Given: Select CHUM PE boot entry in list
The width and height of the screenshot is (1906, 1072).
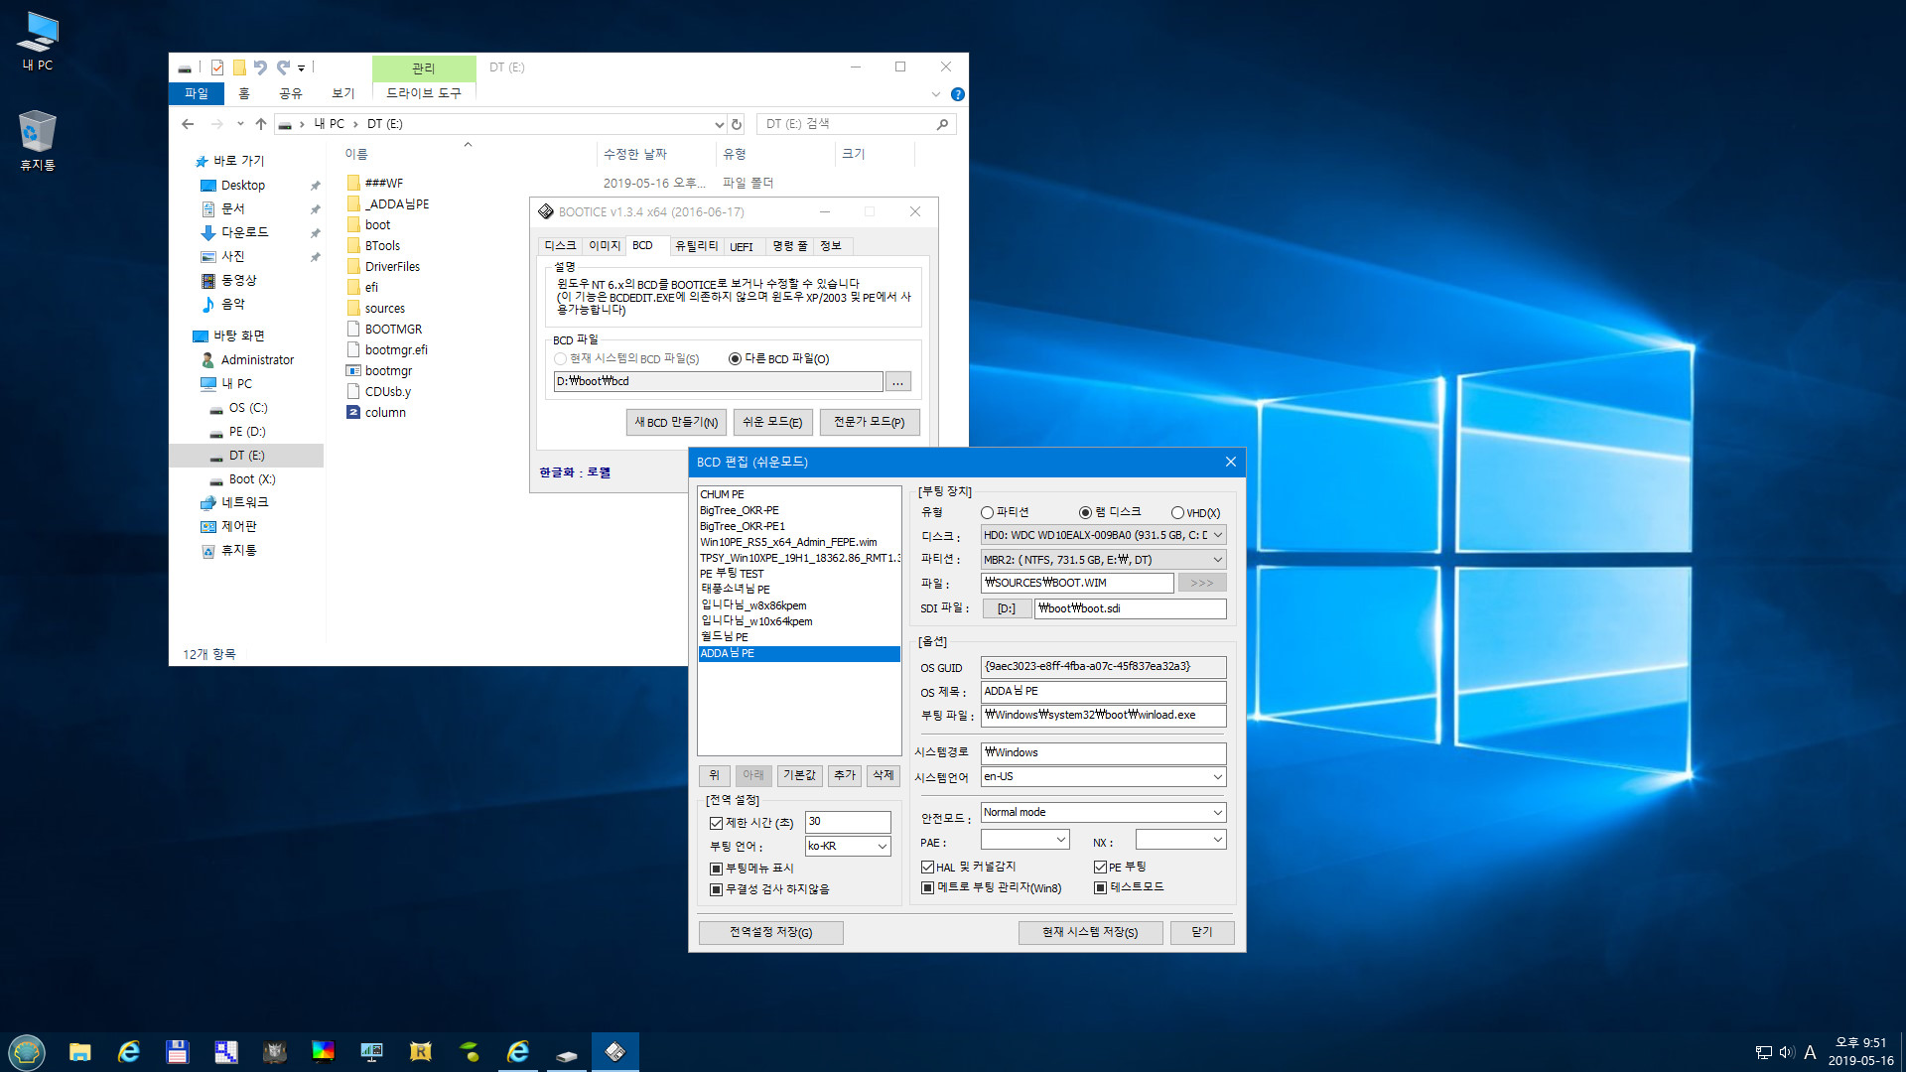Looking at the screenshot, I should tap(799, 494).
